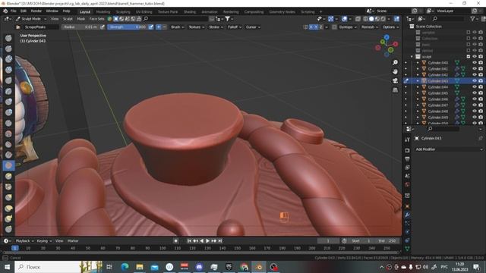The image size is (486, 273).
Task: Open Microsoft Edge from the taskbar
Action: (x=125, y=267)
